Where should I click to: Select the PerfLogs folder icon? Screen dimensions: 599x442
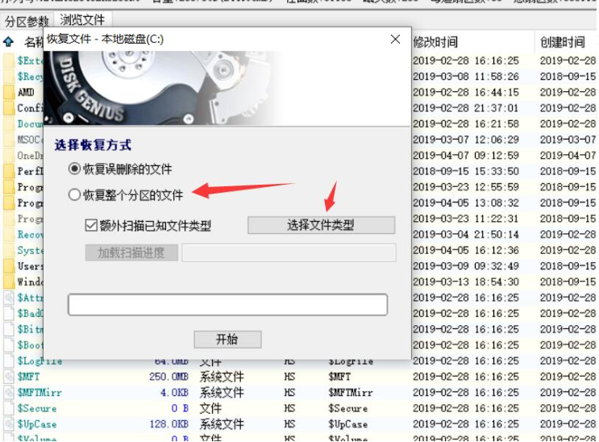(9, 171)
